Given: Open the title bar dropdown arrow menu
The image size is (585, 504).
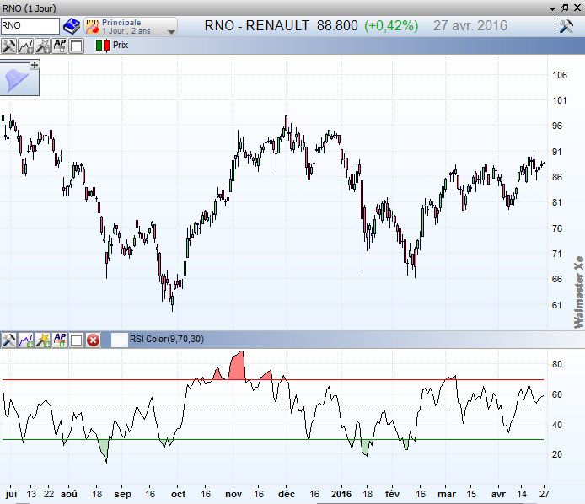Looking at the screenshot, I should (x=552, y=8).
